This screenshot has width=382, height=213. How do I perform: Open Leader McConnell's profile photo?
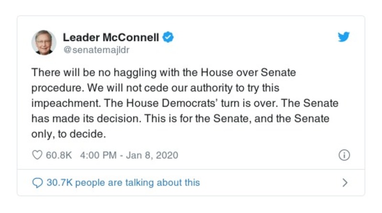tap(44, 42)
